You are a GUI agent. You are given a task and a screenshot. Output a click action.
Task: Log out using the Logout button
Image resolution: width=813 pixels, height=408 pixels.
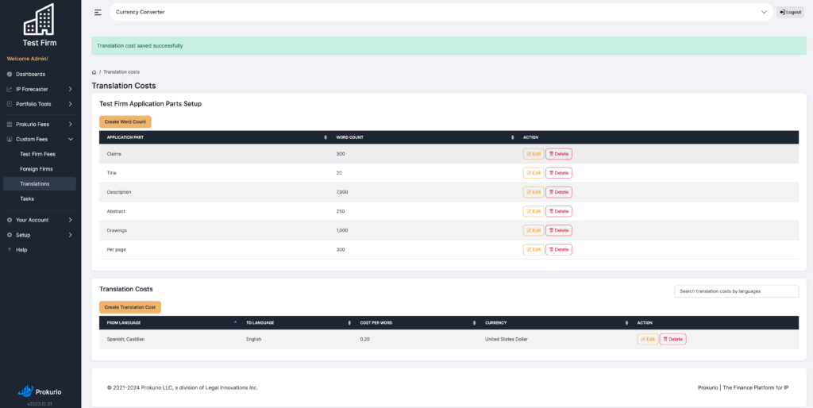(790, 12)
